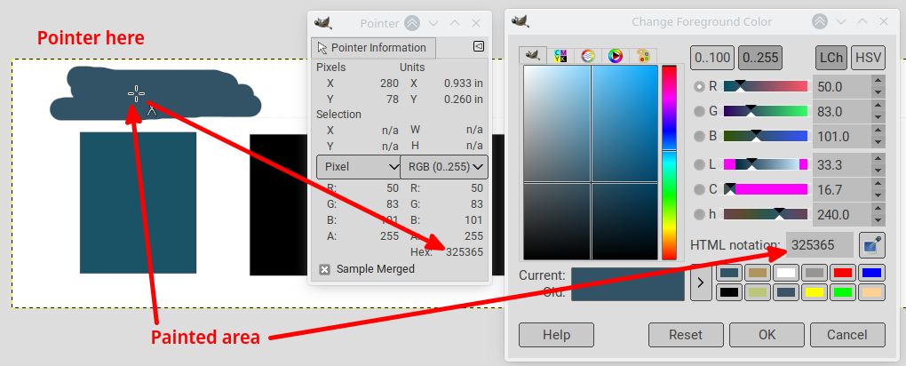Pick the red history color swatch

pyautogui.click(x=842, y=273)
